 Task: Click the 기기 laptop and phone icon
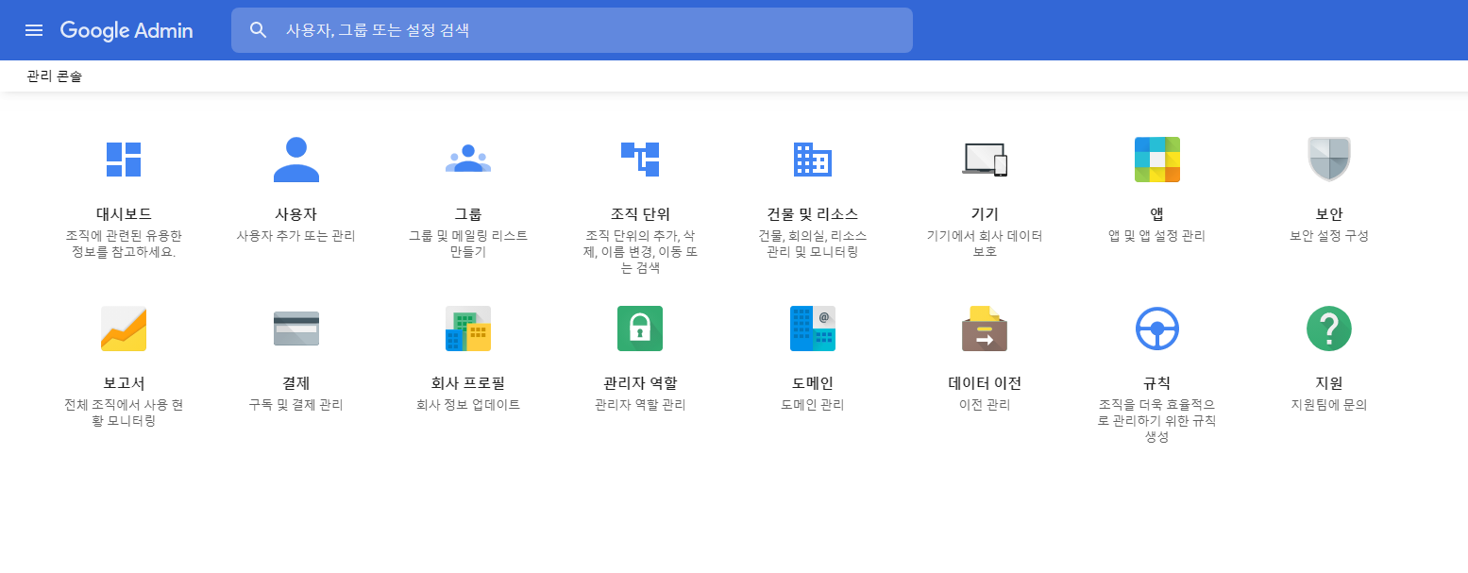click(985, 160)
